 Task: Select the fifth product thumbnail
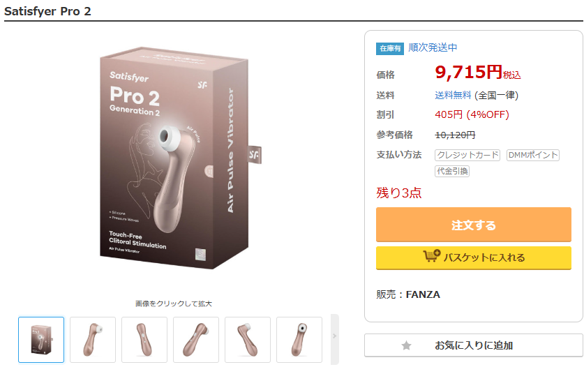click(x=248, y=340)
